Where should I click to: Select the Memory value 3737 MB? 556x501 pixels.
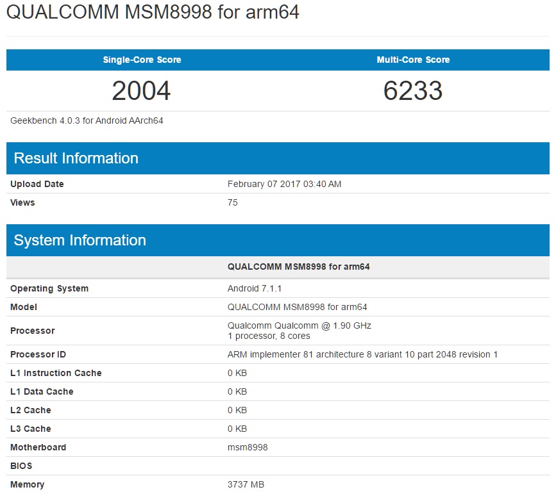[244, 485]
